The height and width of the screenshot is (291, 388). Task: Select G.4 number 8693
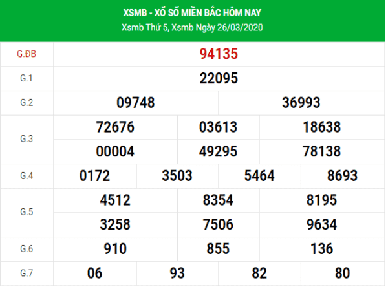pyautogui.click(x=343, y=176)
